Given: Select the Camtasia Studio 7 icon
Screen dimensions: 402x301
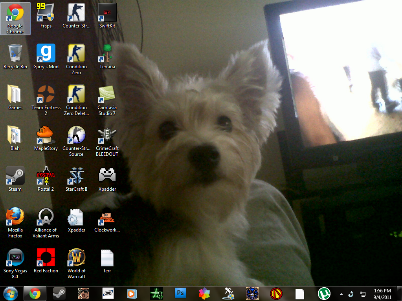Looking at the screenshot, I should 107,95.
